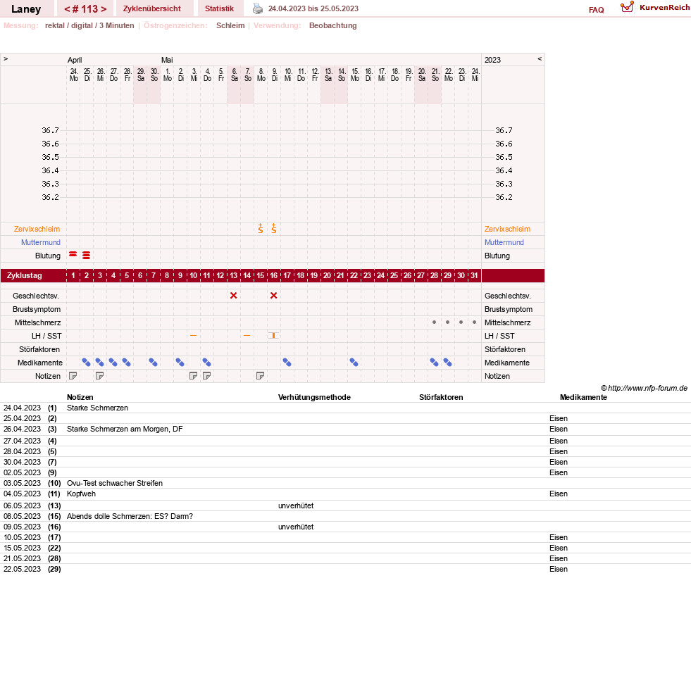Click Medikamente pill icon on cycle day 5
Image resolution: width=691 pixels, height=678 pixels.
click(127, 363)
